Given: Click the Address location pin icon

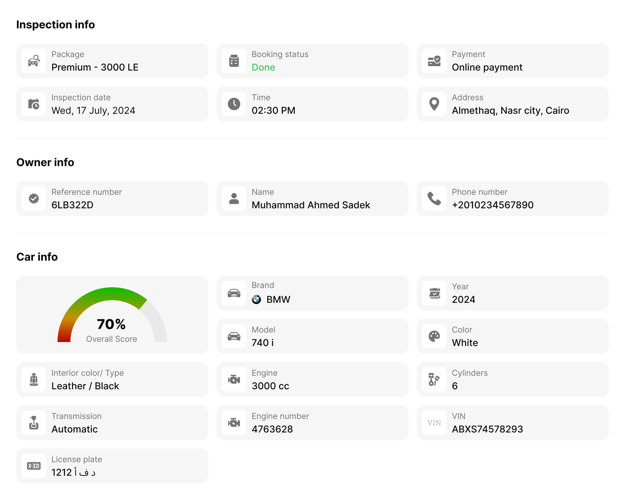Looking at the screenshot, I should [x=434, y=104].
